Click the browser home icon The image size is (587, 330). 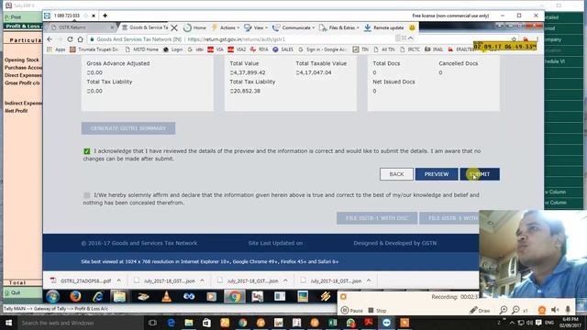click(x=80, y=38)
